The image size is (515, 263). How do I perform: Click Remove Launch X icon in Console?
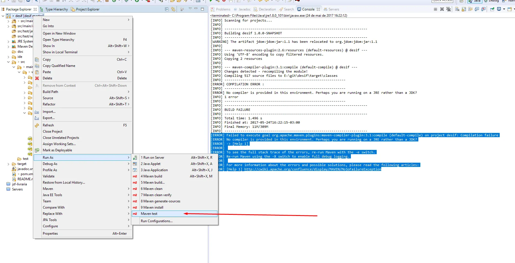(x=442, y=9)
